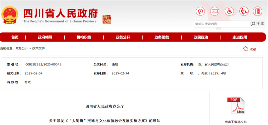This screenshot has width=268, height=125.
Task: Click the English subtitle text in header
Action: tap(60, 21)
